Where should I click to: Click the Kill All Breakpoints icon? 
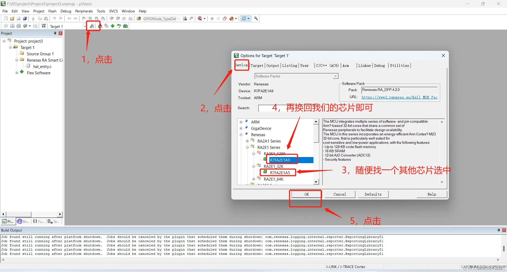[x=232, y=19]
